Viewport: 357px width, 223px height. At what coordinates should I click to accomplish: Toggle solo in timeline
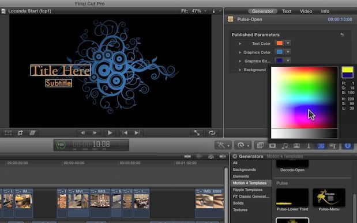[x=211, y=156]
